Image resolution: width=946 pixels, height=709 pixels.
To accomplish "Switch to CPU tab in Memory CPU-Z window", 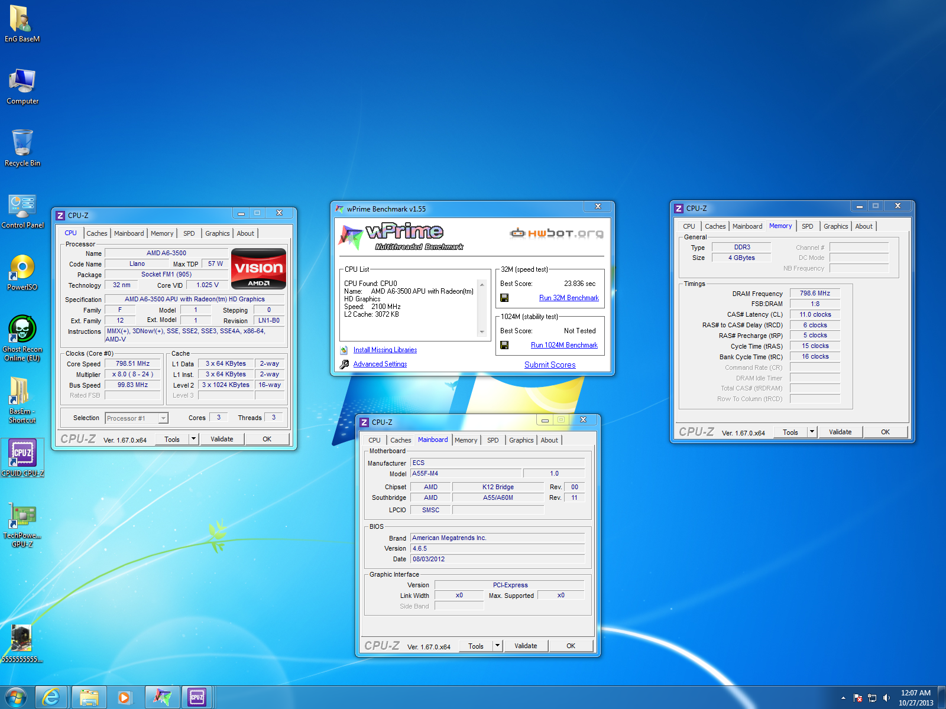I will [689, 226].
